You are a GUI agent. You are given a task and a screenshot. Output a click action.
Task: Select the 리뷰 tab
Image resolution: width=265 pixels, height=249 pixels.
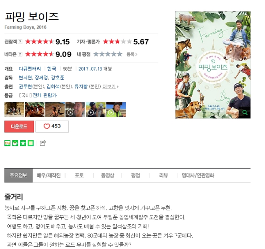163,175
